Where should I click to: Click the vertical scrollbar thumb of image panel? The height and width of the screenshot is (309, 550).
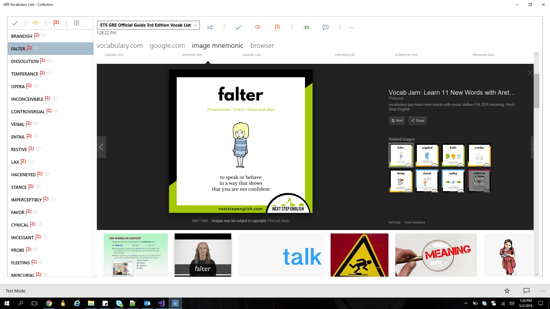coord(536,91)
